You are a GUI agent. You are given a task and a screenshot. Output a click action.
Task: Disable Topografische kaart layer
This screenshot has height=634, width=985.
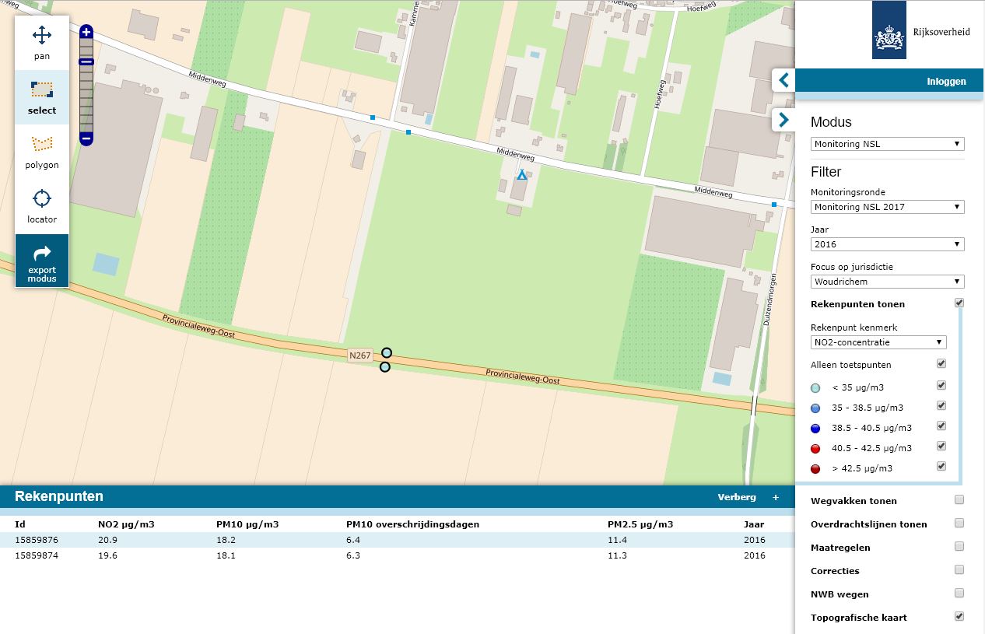(959, 616)
